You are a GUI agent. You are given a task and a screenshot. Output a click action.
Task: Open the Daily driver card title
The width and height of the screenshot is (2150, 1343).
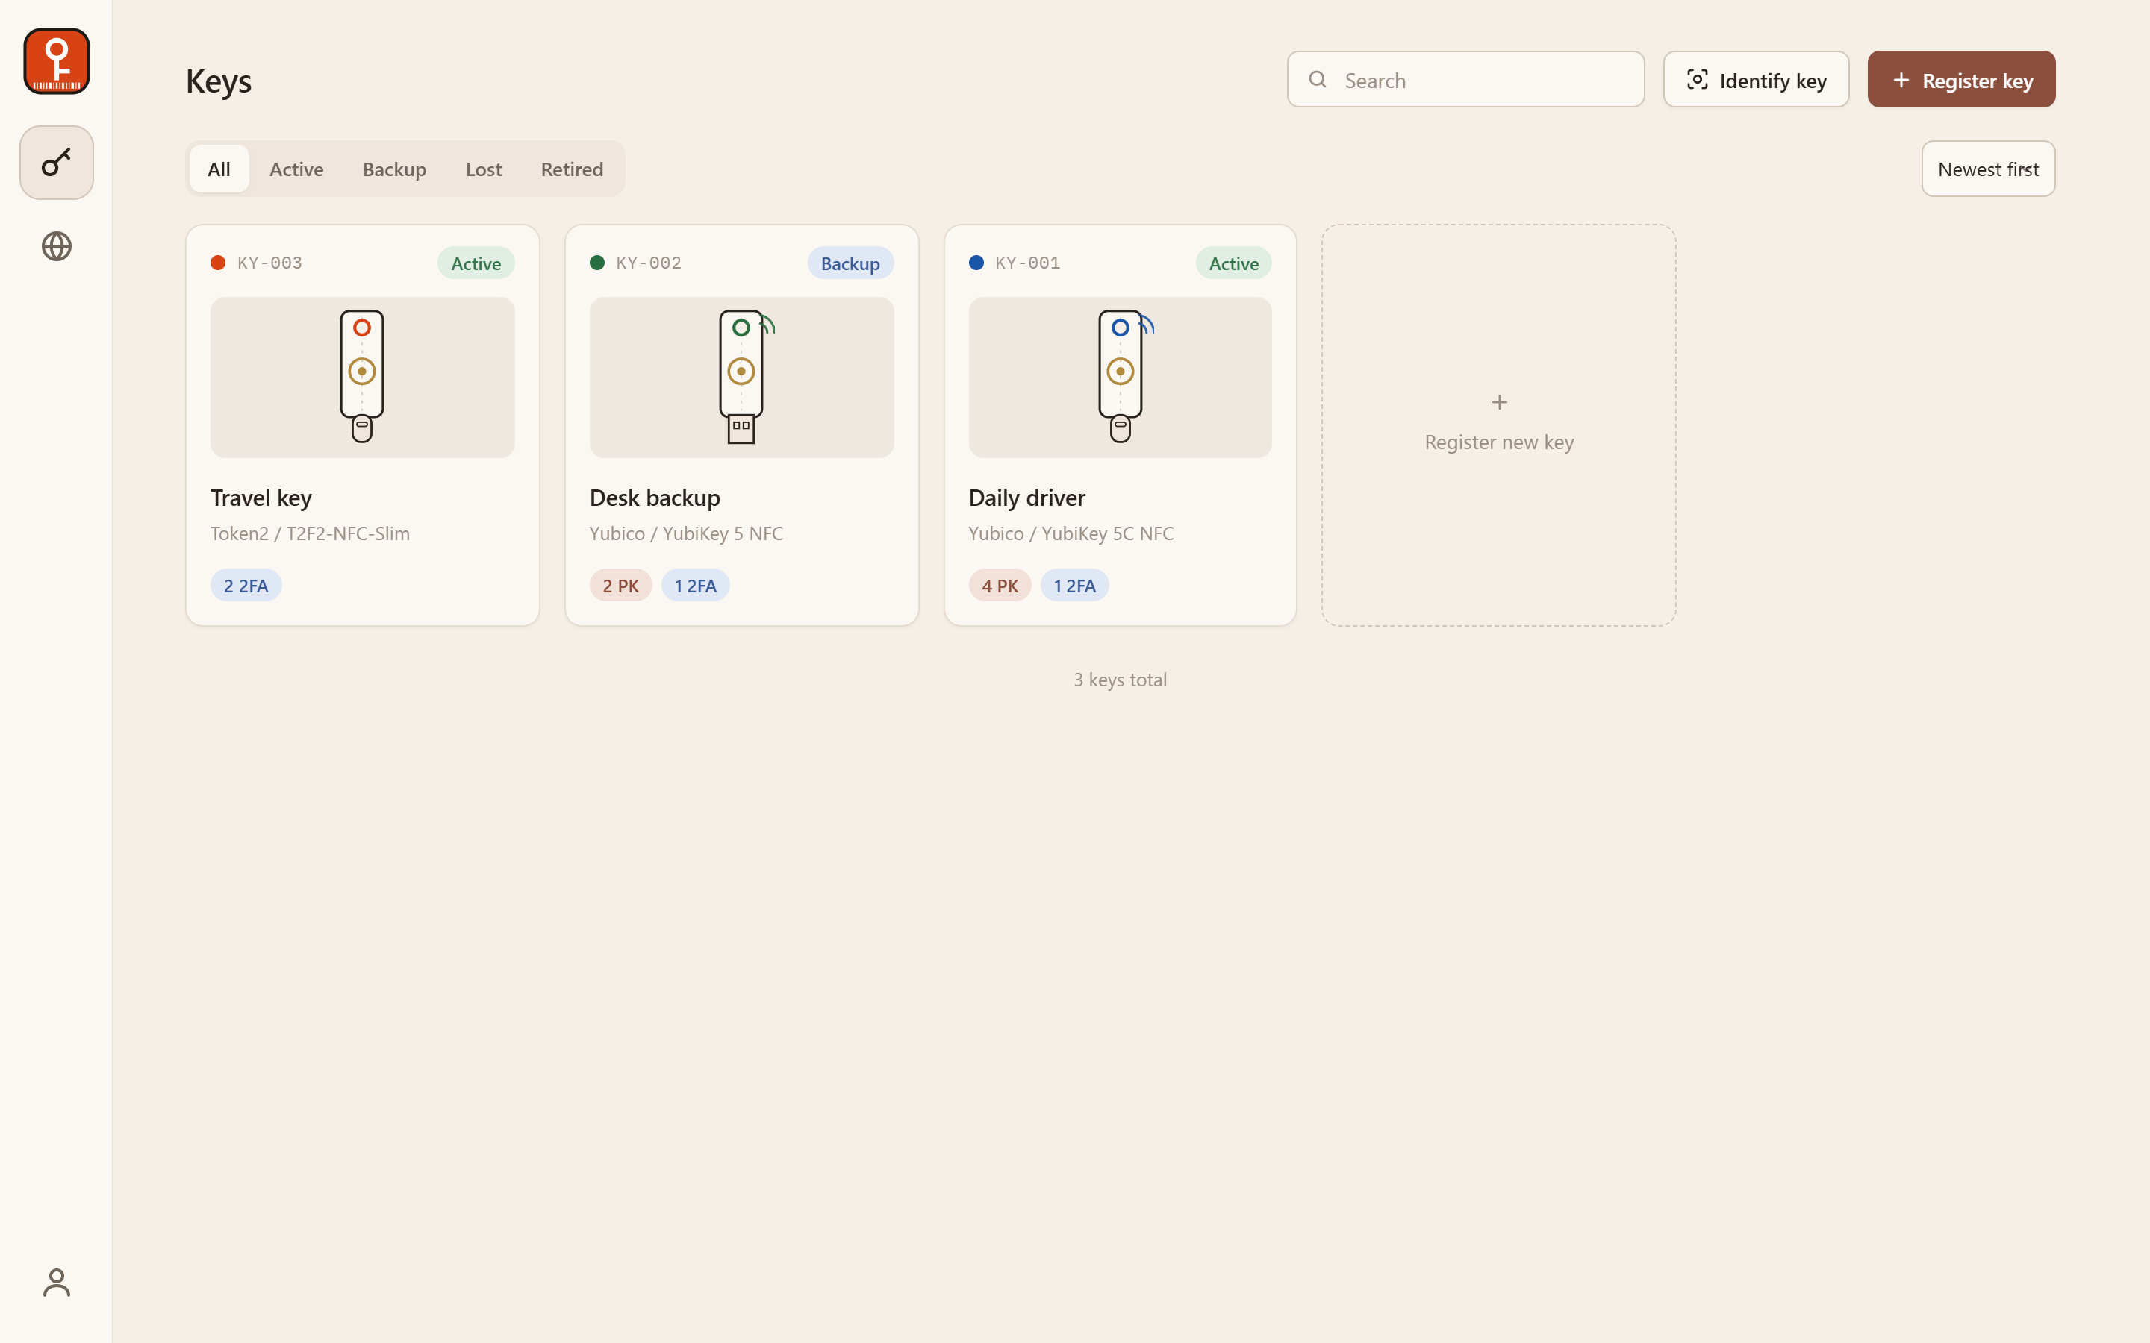pos(1026,498)
